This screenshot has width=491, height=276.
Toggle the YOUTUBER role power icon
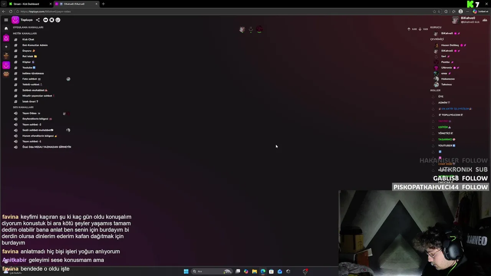click(433, 146)
